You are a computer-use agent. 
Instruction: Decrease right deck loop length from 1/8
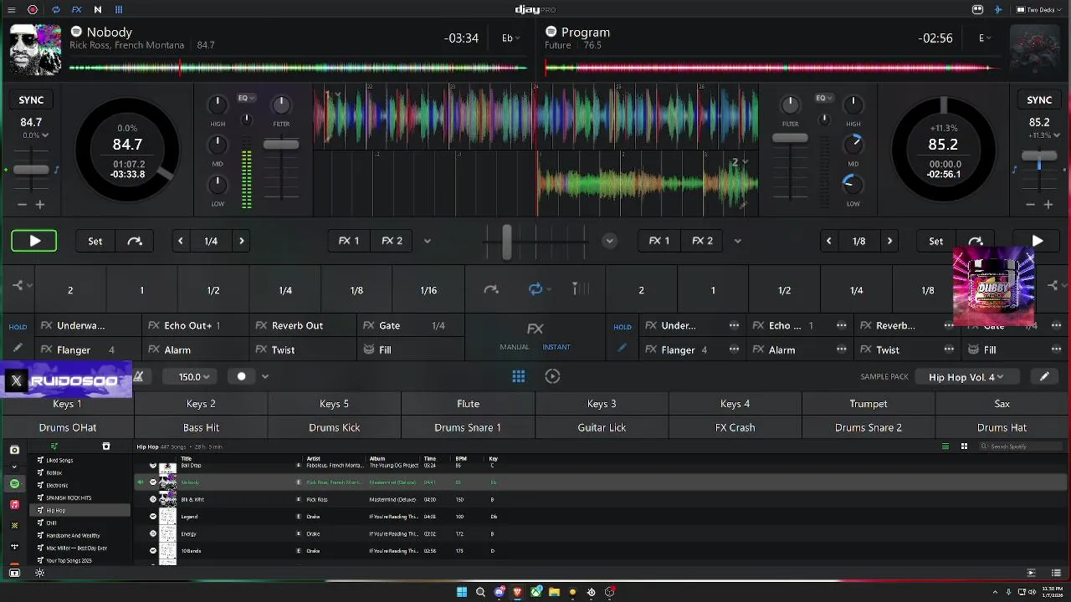(828, 241)
